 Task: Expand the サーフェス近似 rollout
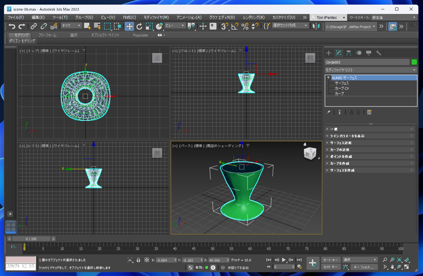point(370,142)
